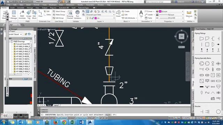Switch to the Output ribbon tab
The height and width of the screenshot is (125, 223).
(45, 8)
